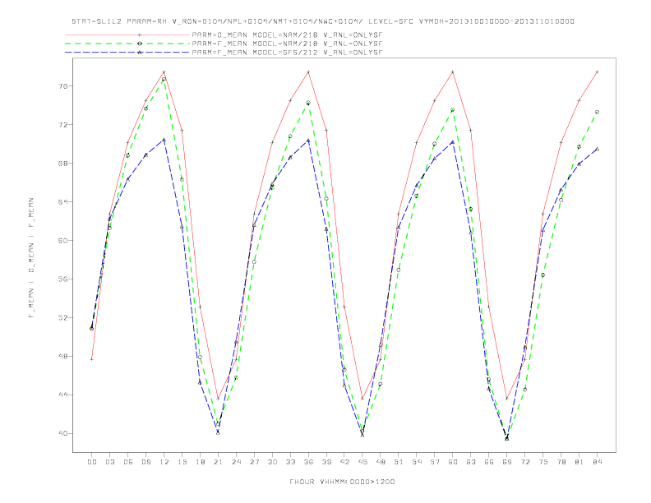Click x-axis tick label '69'
Image resolution: width=651 pixels, height=503 pixels.
tap(507, 462)
